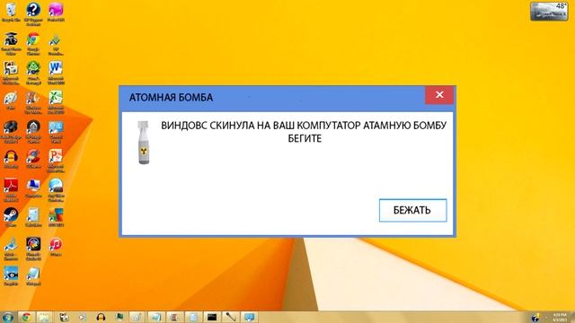This screenshot has height=323, width=575.
Task: Click the headphones icon in the taskbar
Action: (101, 317)
